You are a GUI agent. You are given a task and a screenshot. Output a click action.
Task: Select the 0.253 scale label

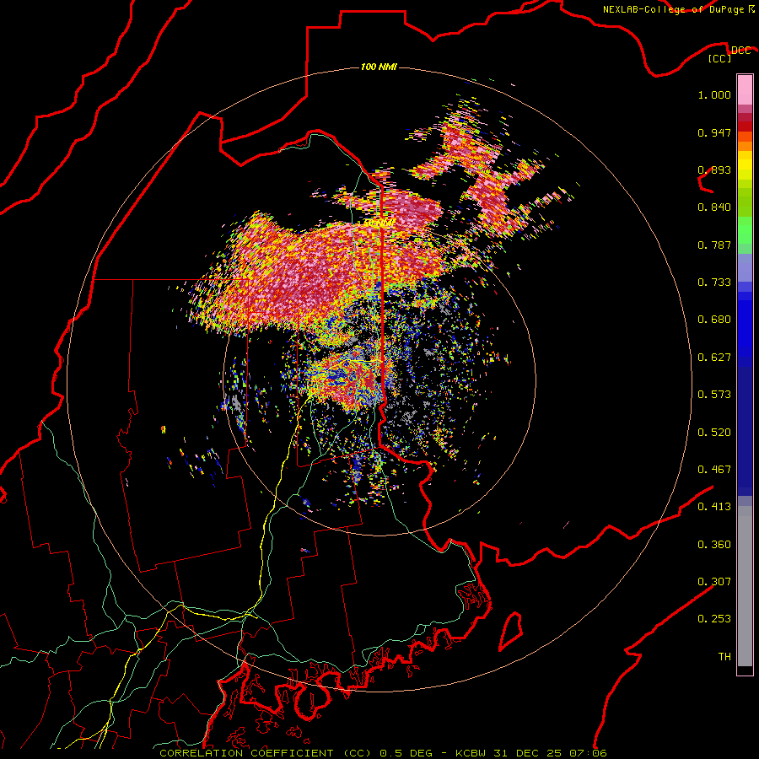pyautogui.click(x=714, y=619)
